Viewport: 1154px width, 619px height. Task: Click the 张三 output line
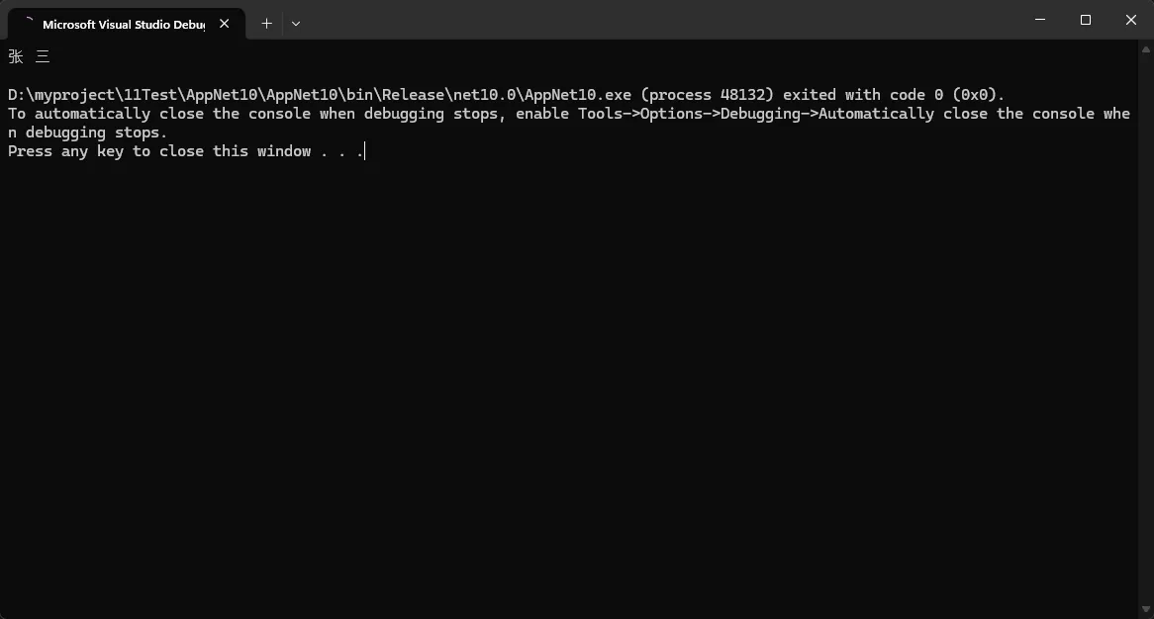[x=29, y=57]
